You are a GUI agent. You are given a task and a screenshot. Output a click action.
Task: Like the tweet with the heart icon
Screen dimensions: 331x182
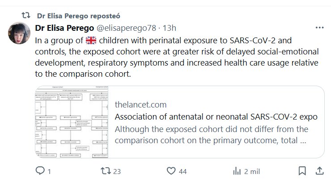[x=170, y=170]
